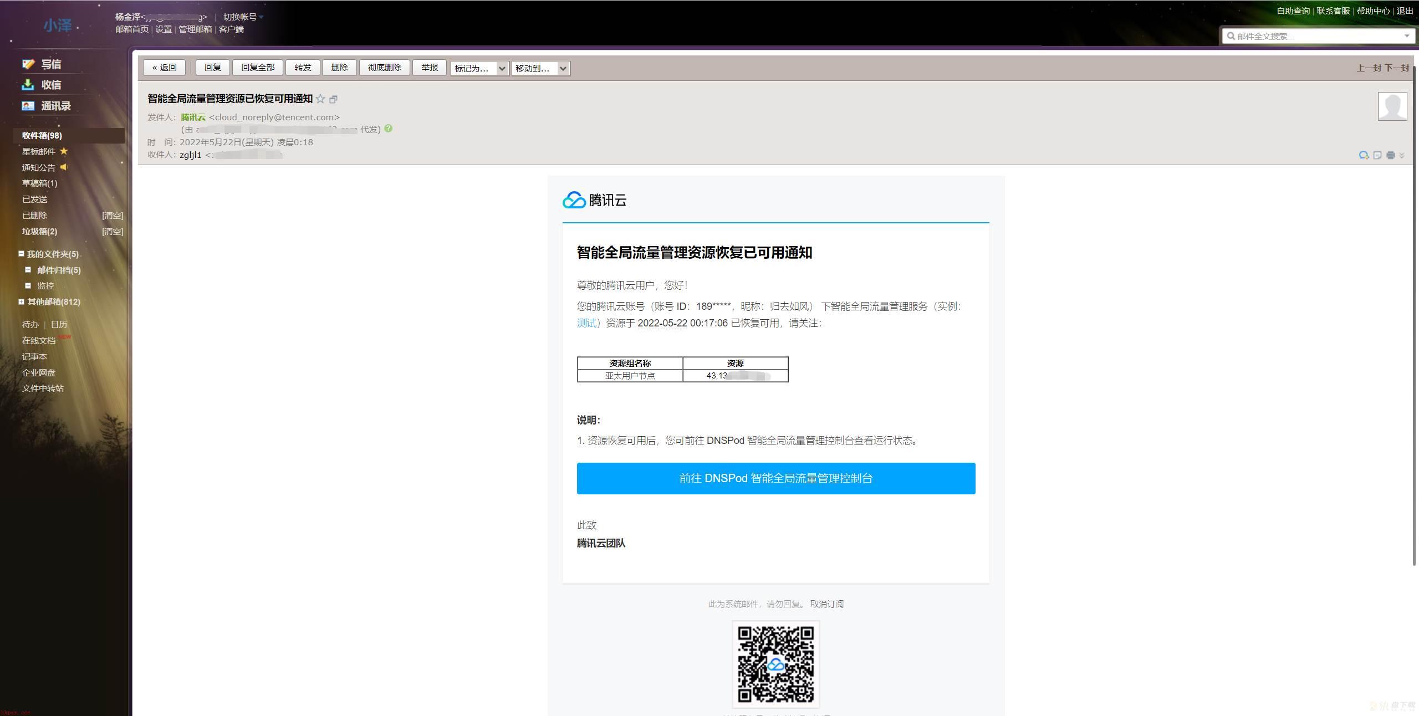Click the yellow star next to 星标邮件
Viewport: 1419px width, 716px height.
(64, 151)
